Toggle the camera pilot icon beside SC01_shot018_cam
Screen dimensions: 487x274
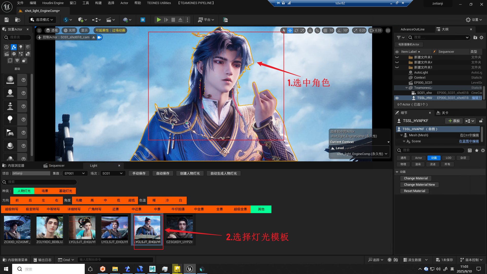pos(99,37)
